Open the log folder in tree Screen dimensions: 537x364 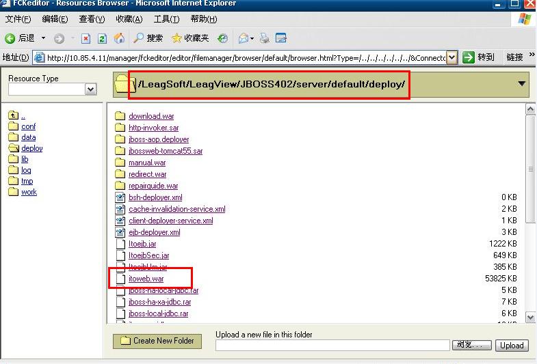(x=26, y=170)
